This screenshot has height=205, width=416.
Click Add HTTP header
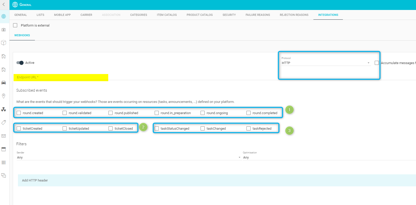[35, 180]
